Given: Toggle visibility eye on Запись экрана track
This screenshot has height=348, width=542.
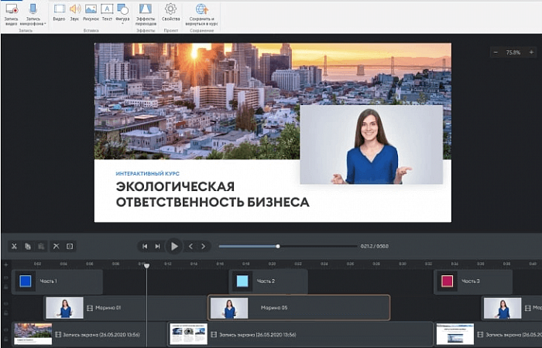Looking at the screenshot, I should [5, 329].
